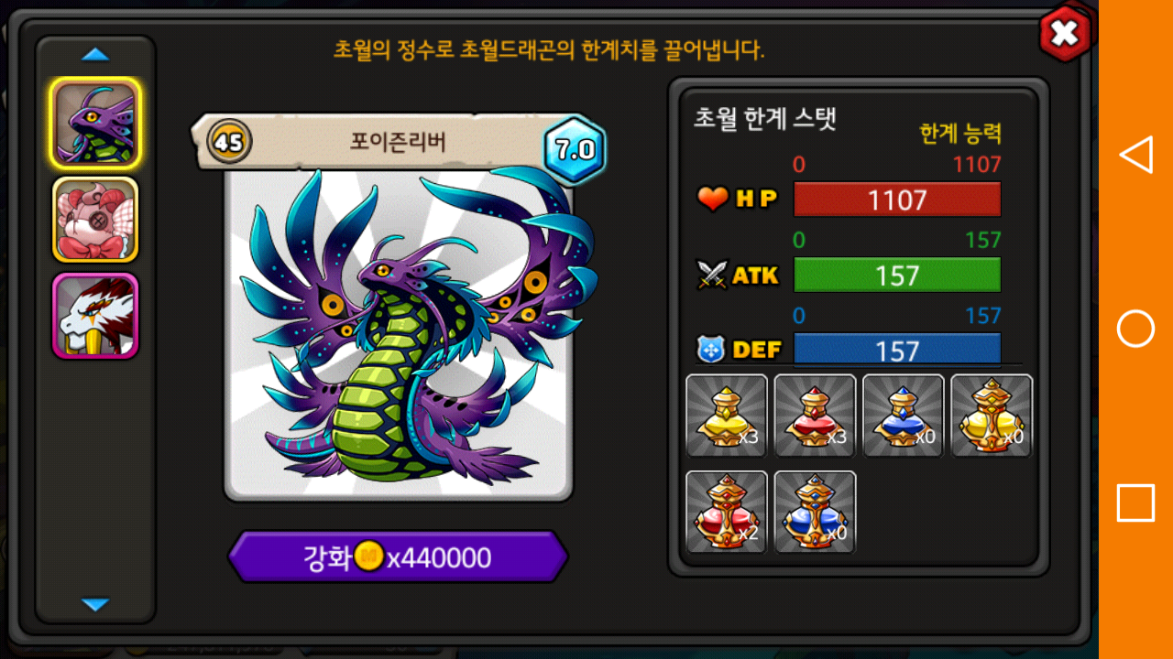Image resolution: width=1173 pixels, height=659 pixels.
Task: Tap the red HP 1107 bar
Action: tap(897, 199)
